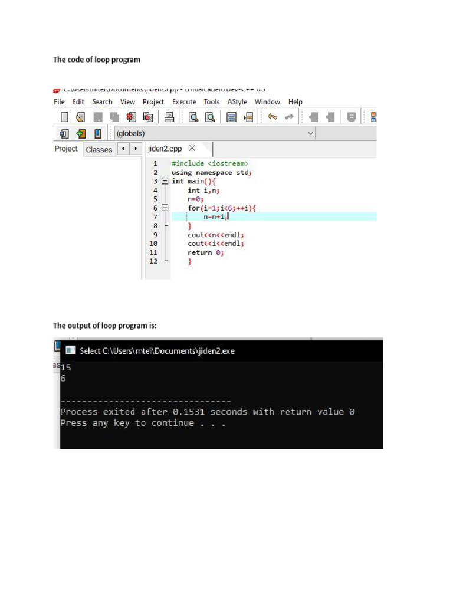
Task: Open the Help menu
Action: click(x=295, y=101)
